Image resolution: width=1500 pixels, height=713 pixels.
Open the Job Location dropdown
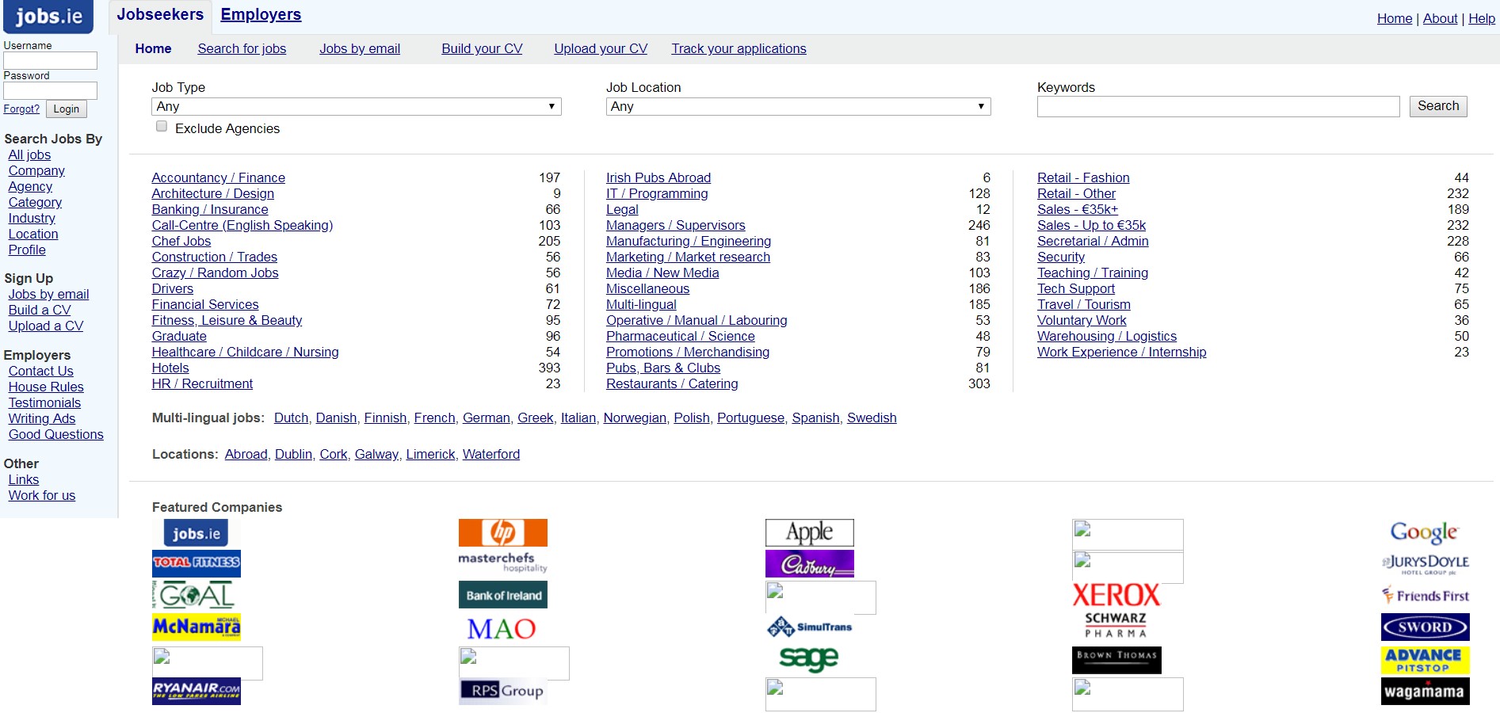(799, 106)
